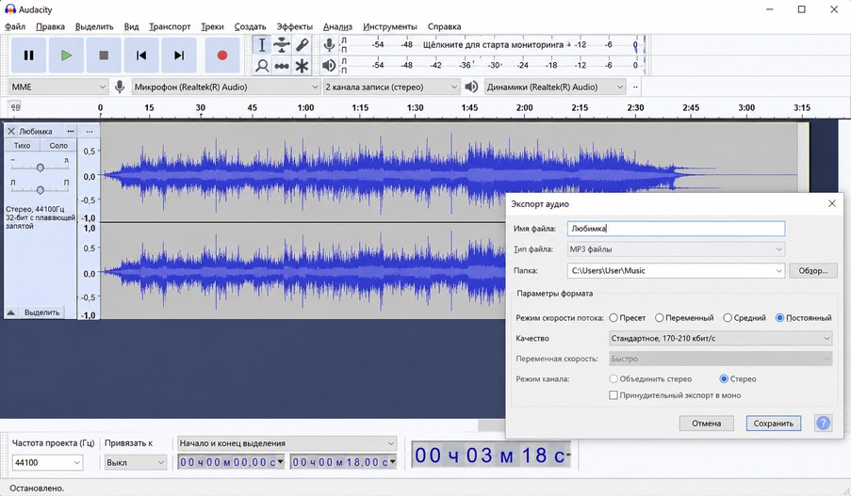Click the selection end time 18,00 field

pos(344,462)
